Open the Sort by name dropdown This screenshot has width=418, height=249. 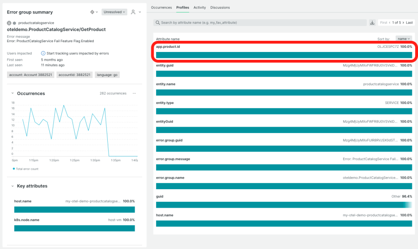click(x=404, y=39)
